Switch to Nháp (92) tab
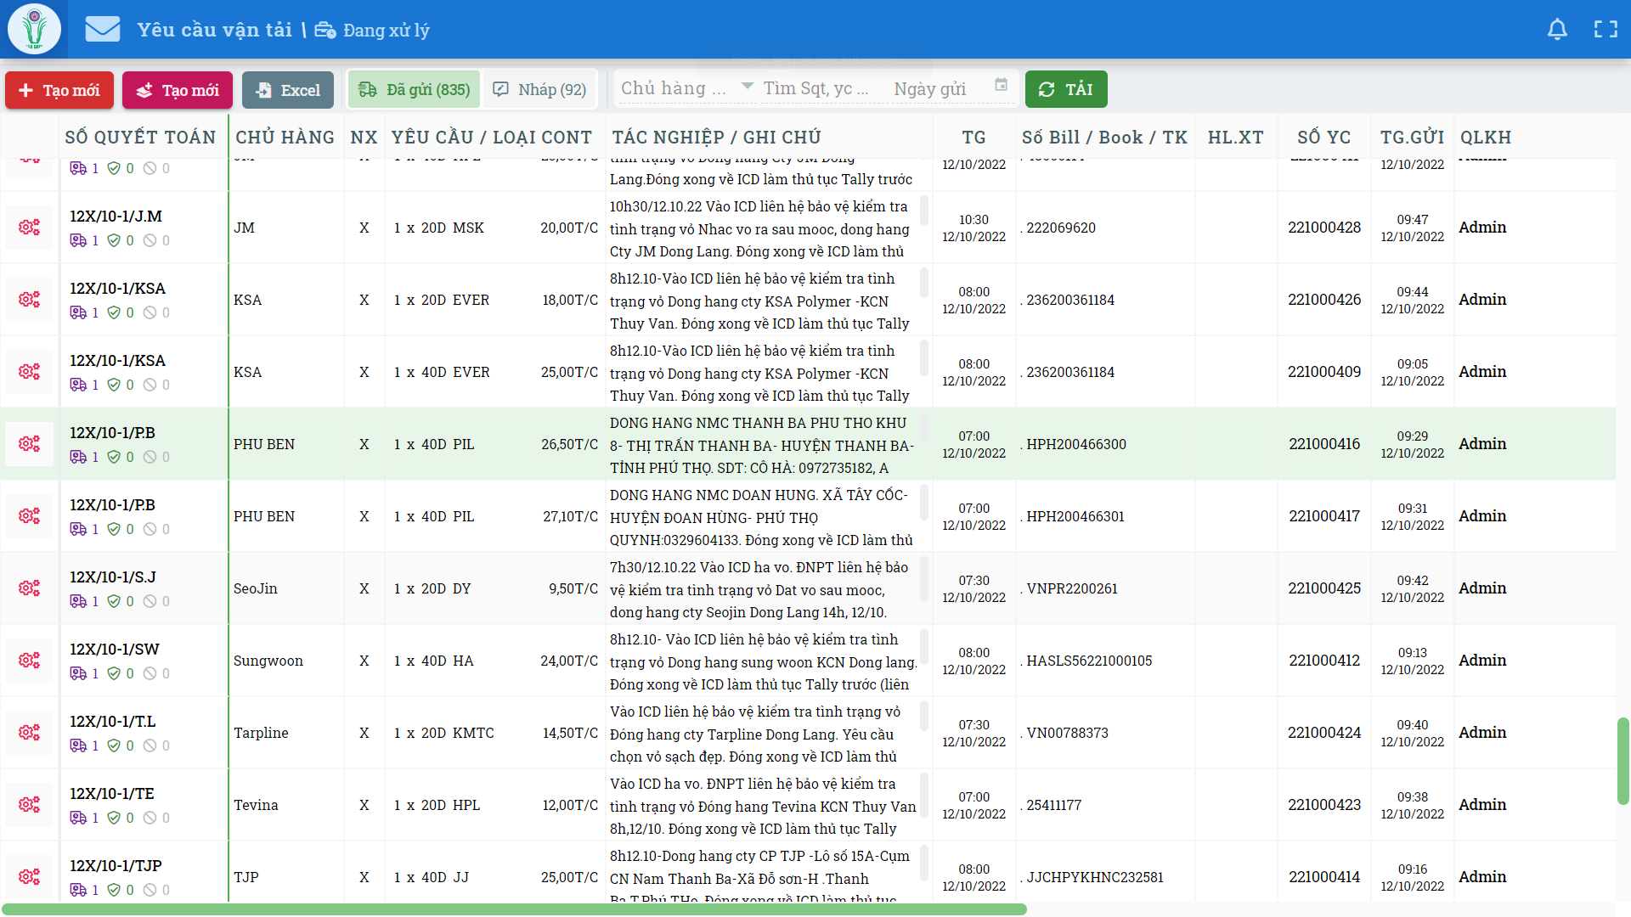This screenshot has width=1631, height=917. click(x=540, y=90)
